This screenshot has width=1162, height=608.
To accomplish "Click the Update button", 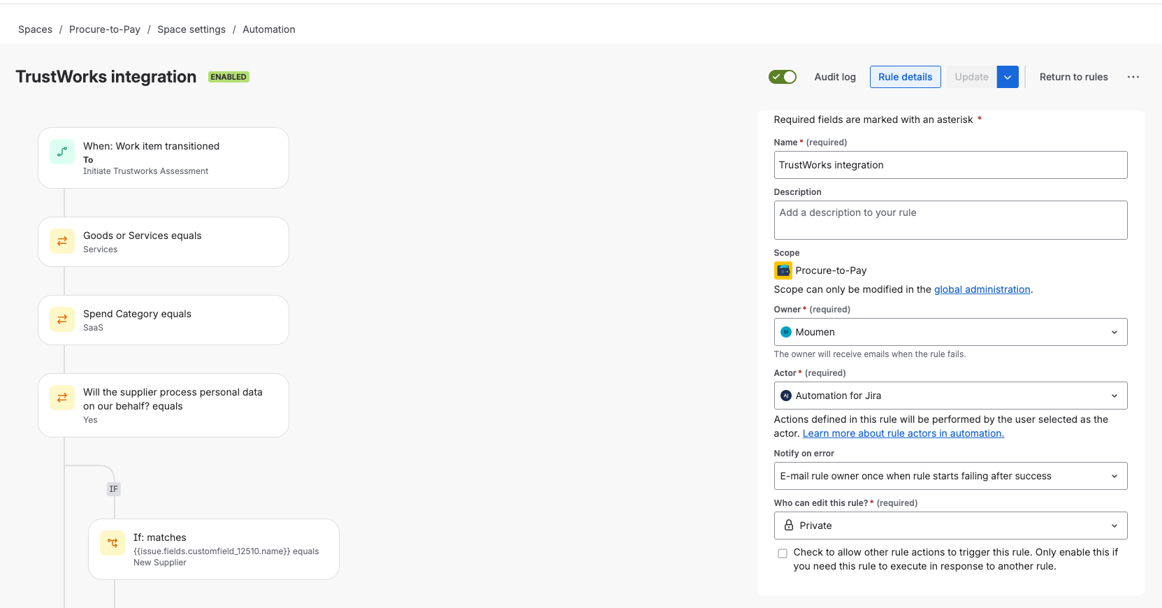I will [972, 77].
